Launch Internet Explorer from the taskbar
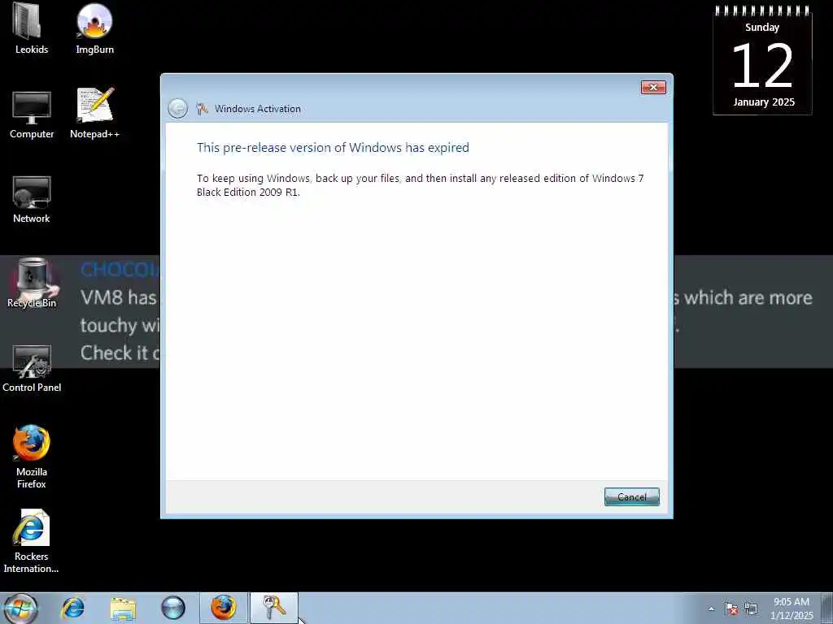This screenshot has height=624, width=833. [72, 608]
